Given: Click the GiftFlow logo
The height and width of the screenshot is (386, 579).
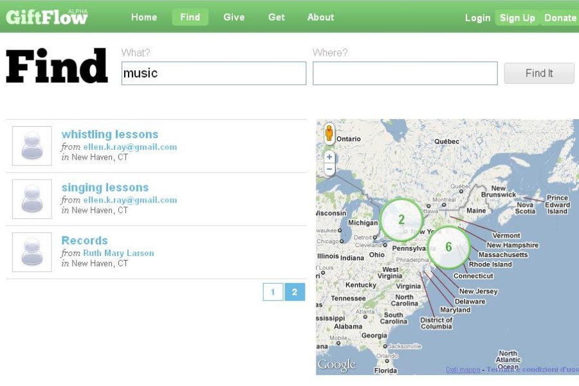Looking at the screenshot, I should (46, 17).
